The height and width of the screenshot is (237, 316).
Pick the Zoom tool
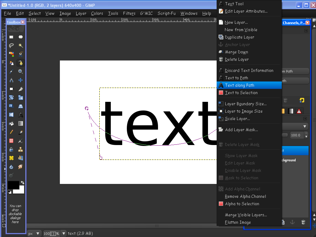pos(20,72)
